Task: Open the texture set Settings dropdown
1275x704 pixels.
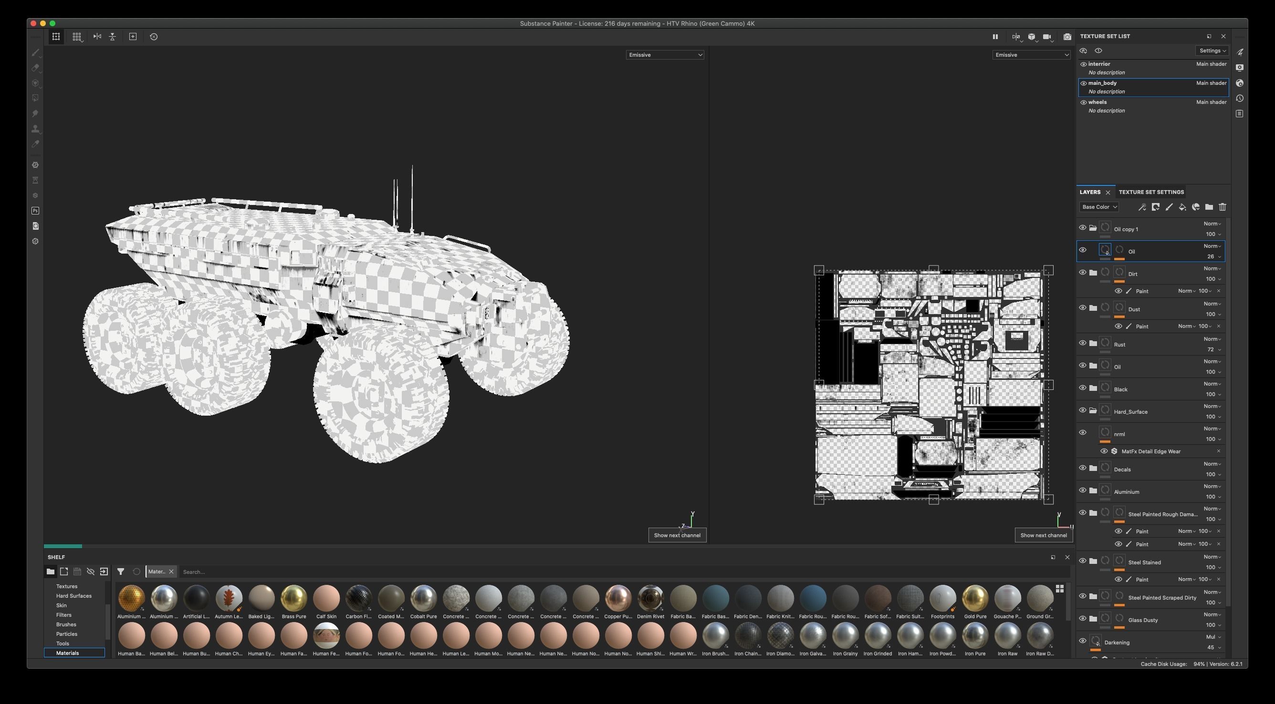Action: (x=1212, y=51)
